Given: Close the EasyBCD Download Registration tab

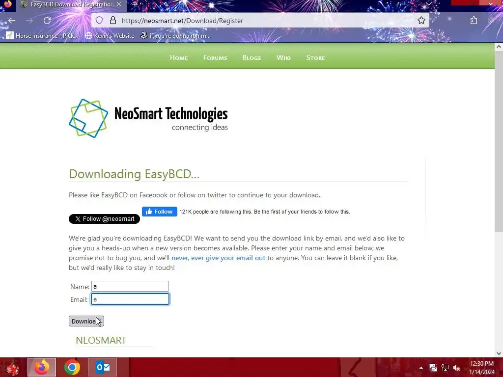Looking at the screenshot, I should 119,4.
